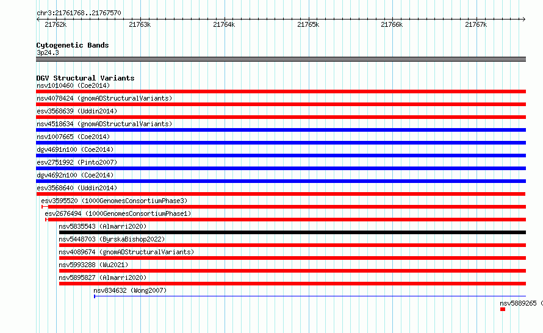Open the esv3568640 (Uddin2014) label
Viewport: 543px width, 333px height.
[x=77, y=188]
